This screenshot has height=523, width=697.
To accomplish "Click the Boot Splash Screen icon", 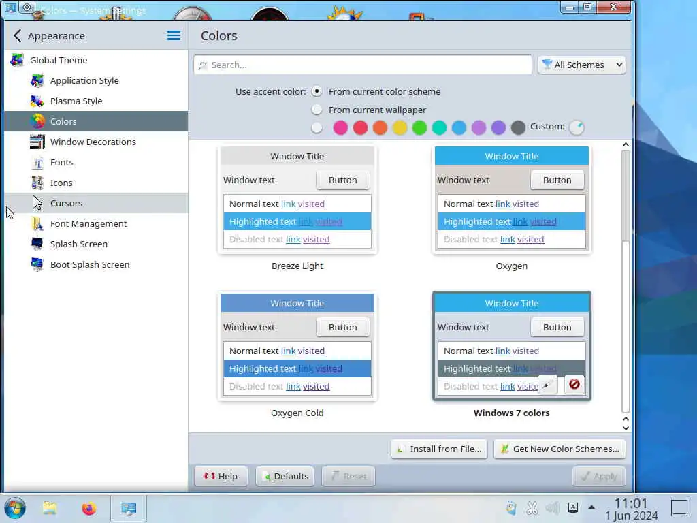I will click(x=37, y=265).
